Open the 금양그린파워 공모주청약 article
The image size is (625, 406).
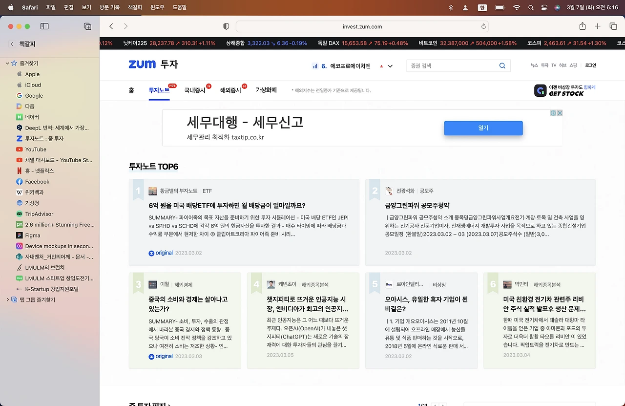[x=417, y=206]
